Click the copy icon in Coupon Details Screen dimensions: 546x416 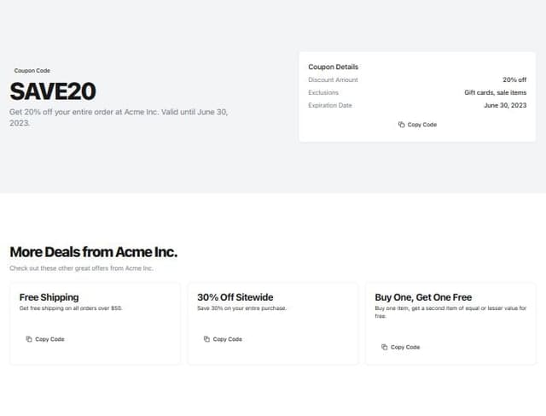pos(402,125)
